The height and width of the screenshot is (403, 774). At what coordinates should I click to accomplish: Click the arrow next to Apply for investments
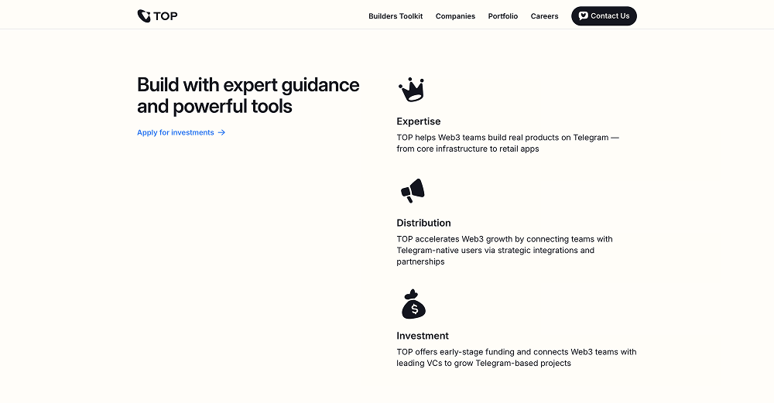click(221, 132)
